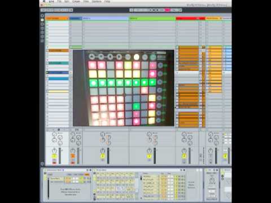Open File Browser 1 in sidebar
This screenshot has height=203, width=271.
[42, 28]
